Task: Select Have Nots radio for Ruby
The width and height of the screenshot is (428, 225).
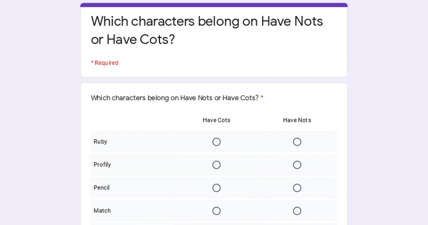Action: pyautogui.click(x=297, y=142)
